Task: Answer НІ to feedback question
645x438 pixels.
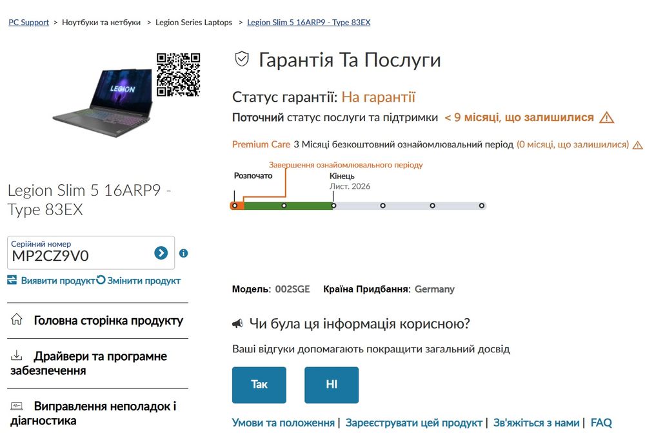Action: coord(332,385)
